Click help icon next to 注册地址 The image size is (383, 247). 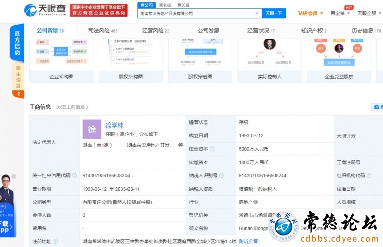point(55,241)
